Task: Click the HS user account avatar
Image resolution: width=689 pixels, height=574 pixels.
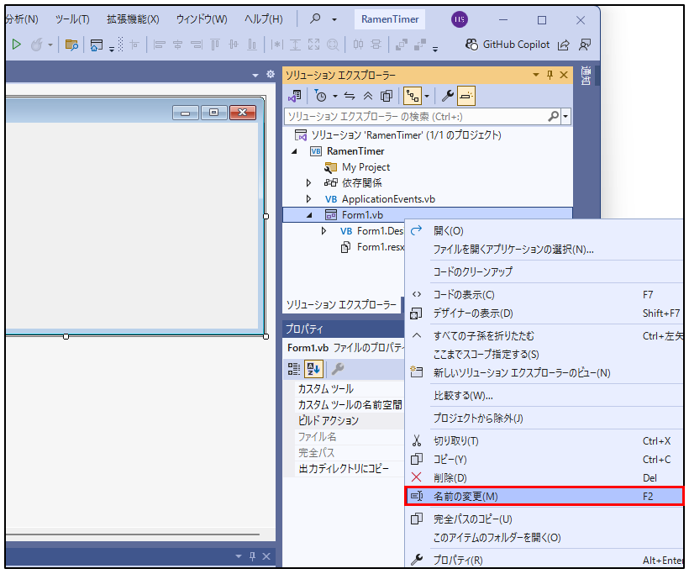Action: tap(460, 19)
